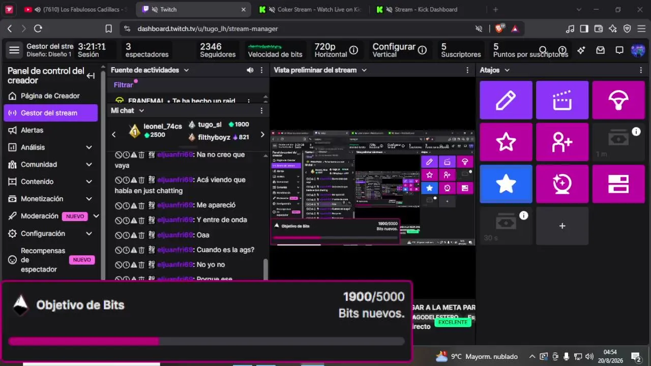Open the Twitch dashboard hamburger menu

14,50
